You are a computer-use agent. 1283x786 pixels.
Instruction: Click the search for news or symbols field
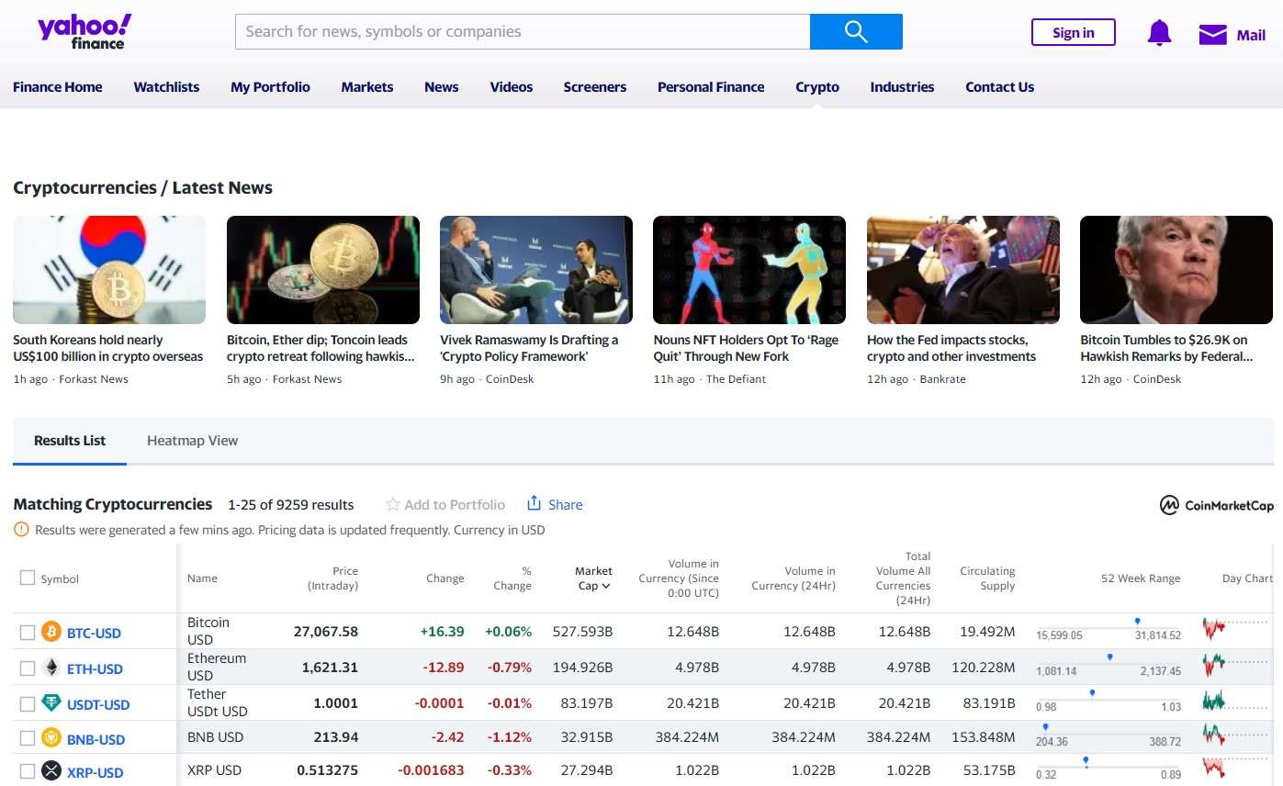(523, 31)
